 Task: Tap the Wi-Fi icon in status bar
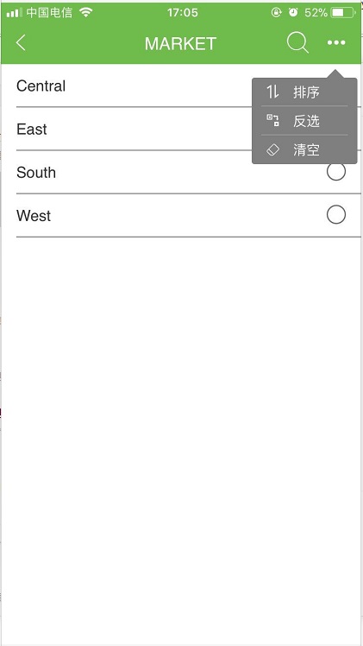coord(86,12)
